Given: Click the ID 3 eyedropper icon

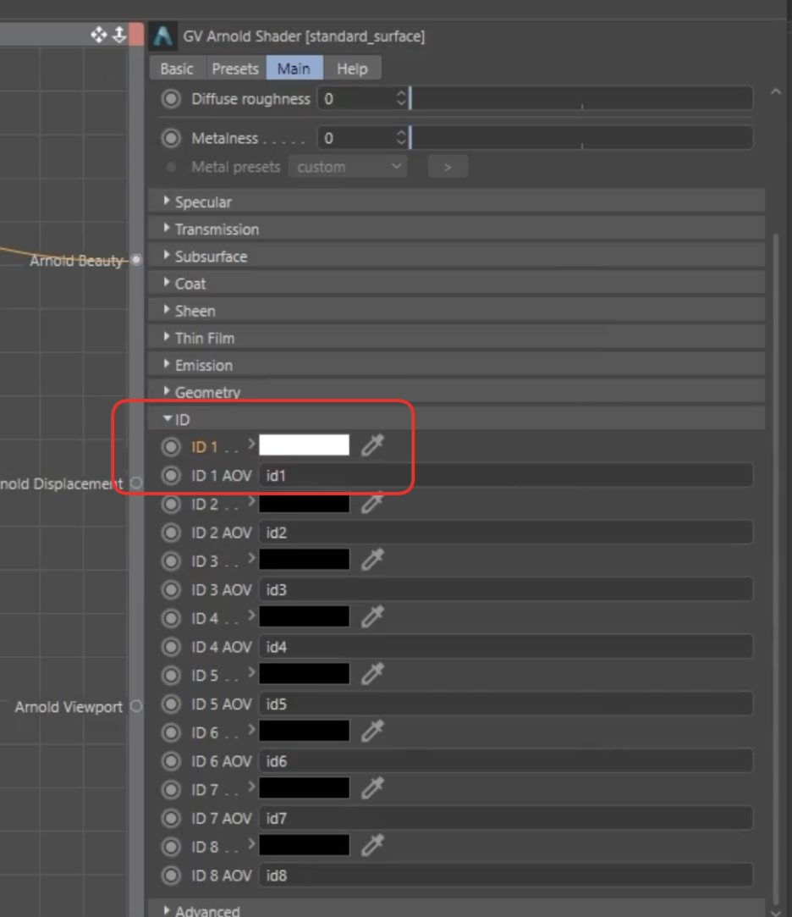Looking at the screenshot, I should (372, 560).
